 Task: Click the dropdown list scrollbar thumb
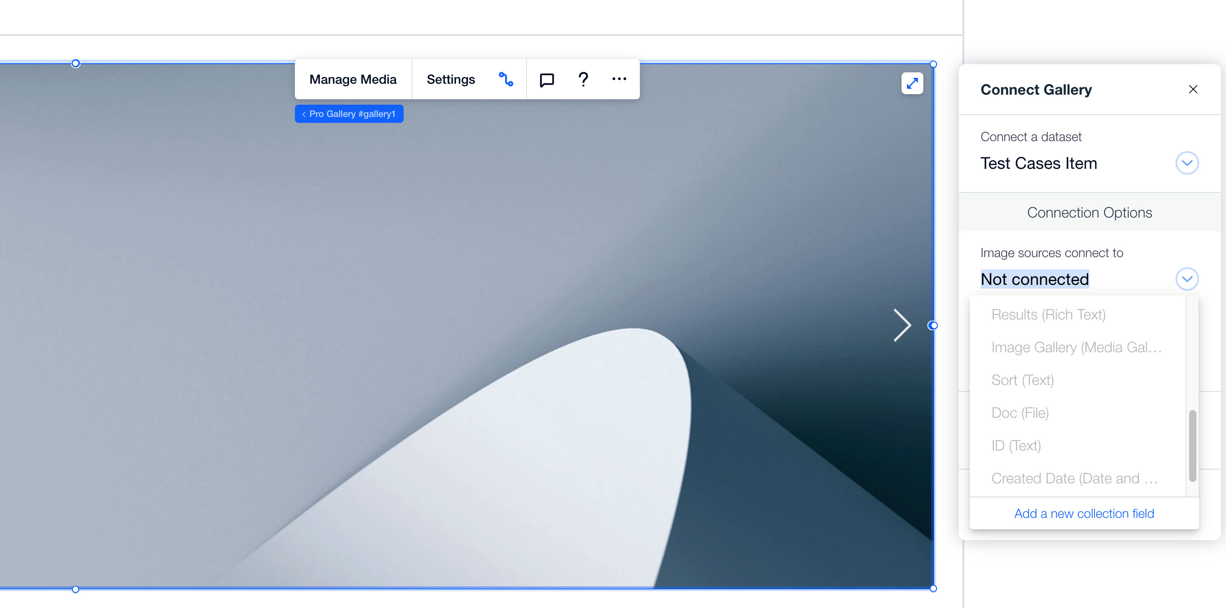point(1192,446)
